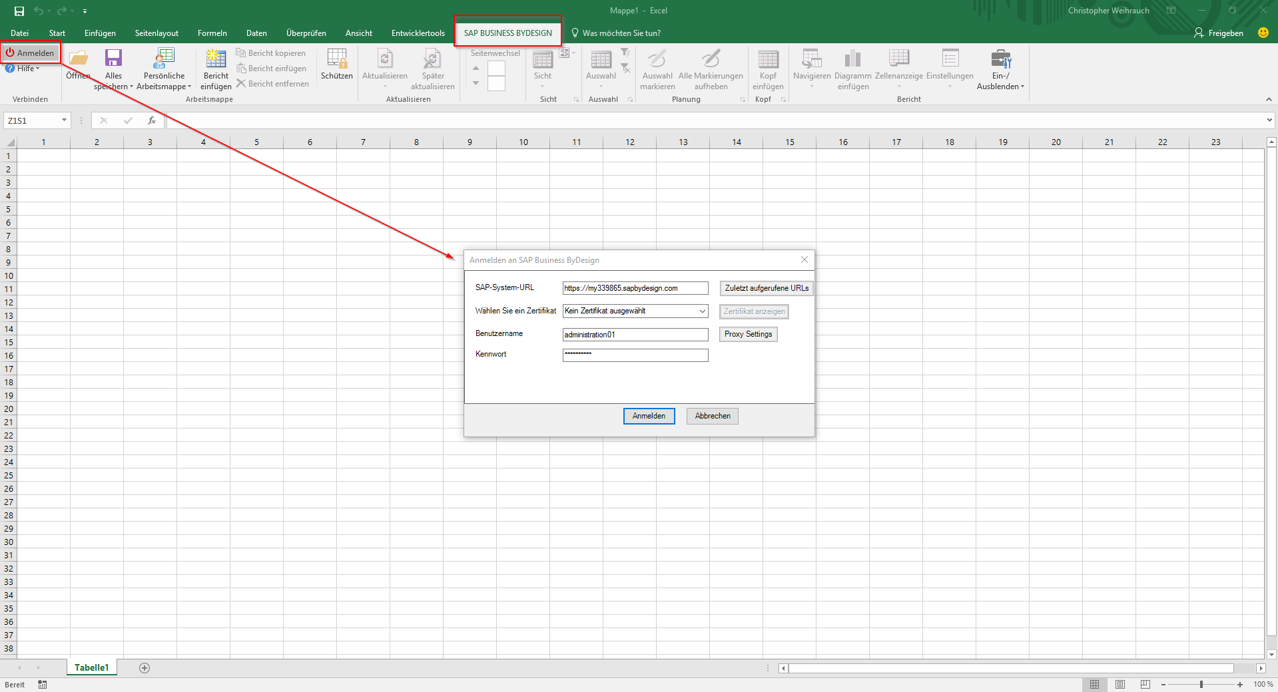Click zoom out minus button
Screen dimensions: 1278x692
pos(1163,684)
